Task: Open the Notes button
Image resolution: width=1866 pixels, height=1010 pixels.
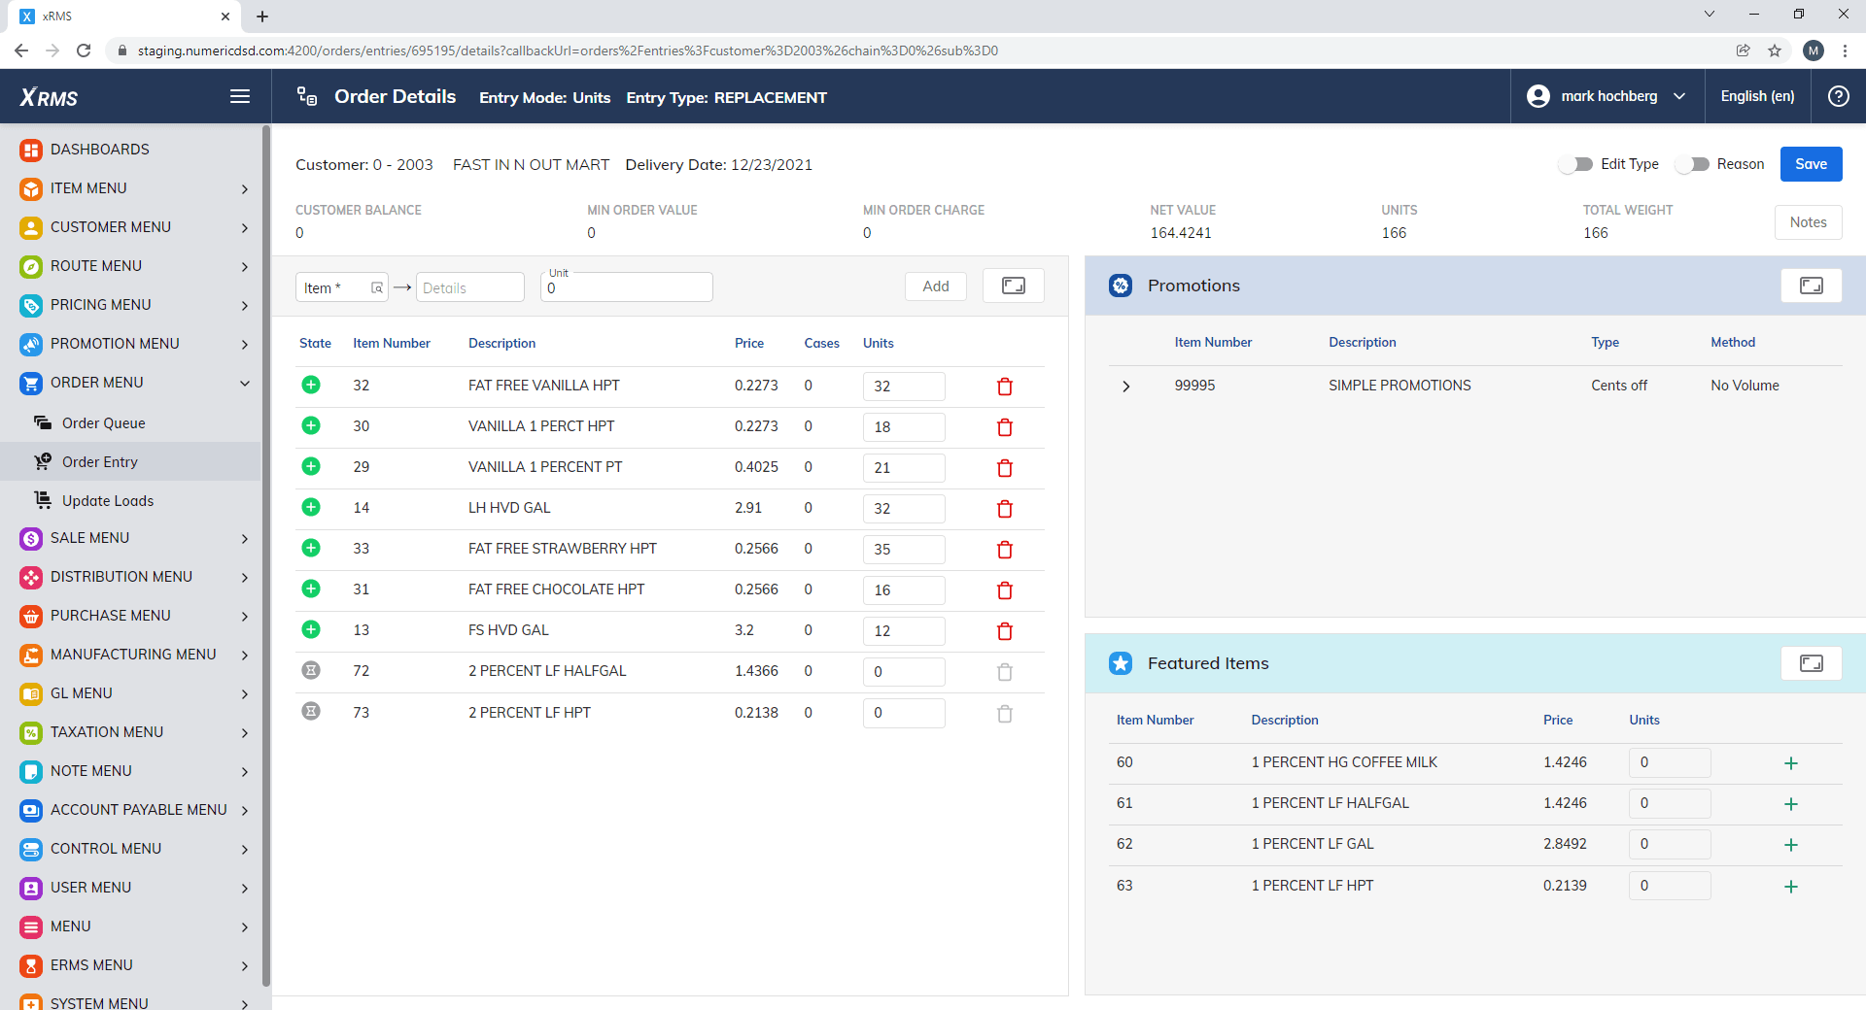Action: [1808, 222]
